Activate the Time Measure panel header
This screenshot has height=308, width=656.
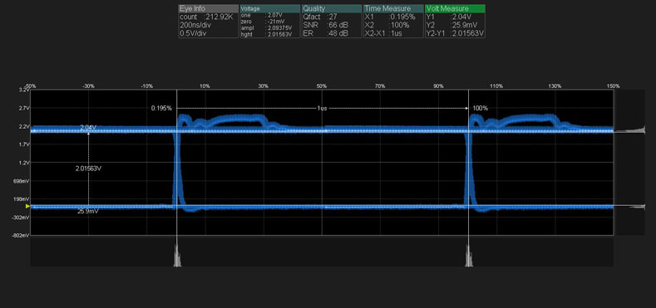coord(393,8)
